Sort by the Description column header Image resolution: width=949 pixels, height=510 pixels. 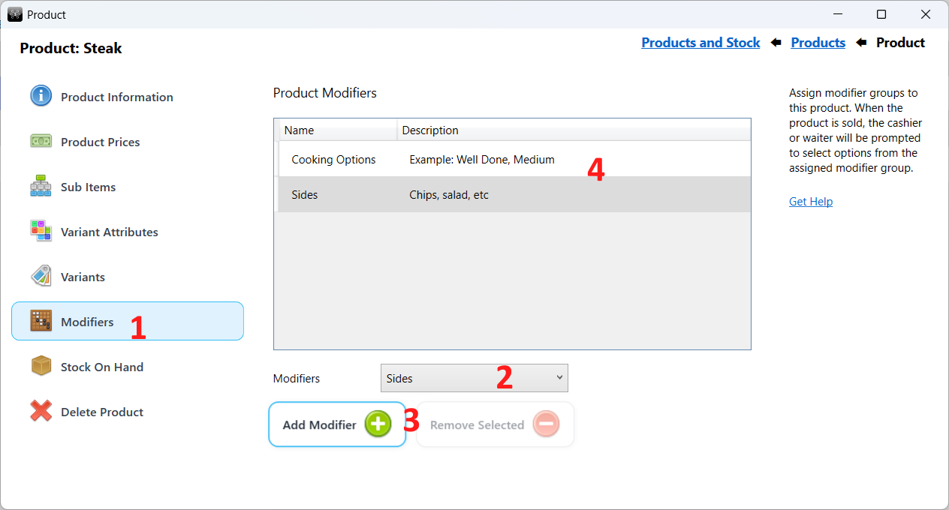574,130
